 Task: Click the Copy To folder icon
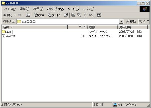pyautogui.click(x=79, y=15)
